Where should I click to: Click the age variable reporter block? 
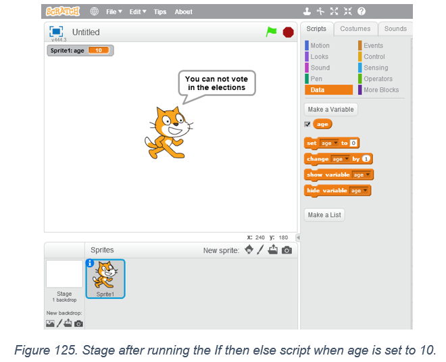tap(322, 125)
